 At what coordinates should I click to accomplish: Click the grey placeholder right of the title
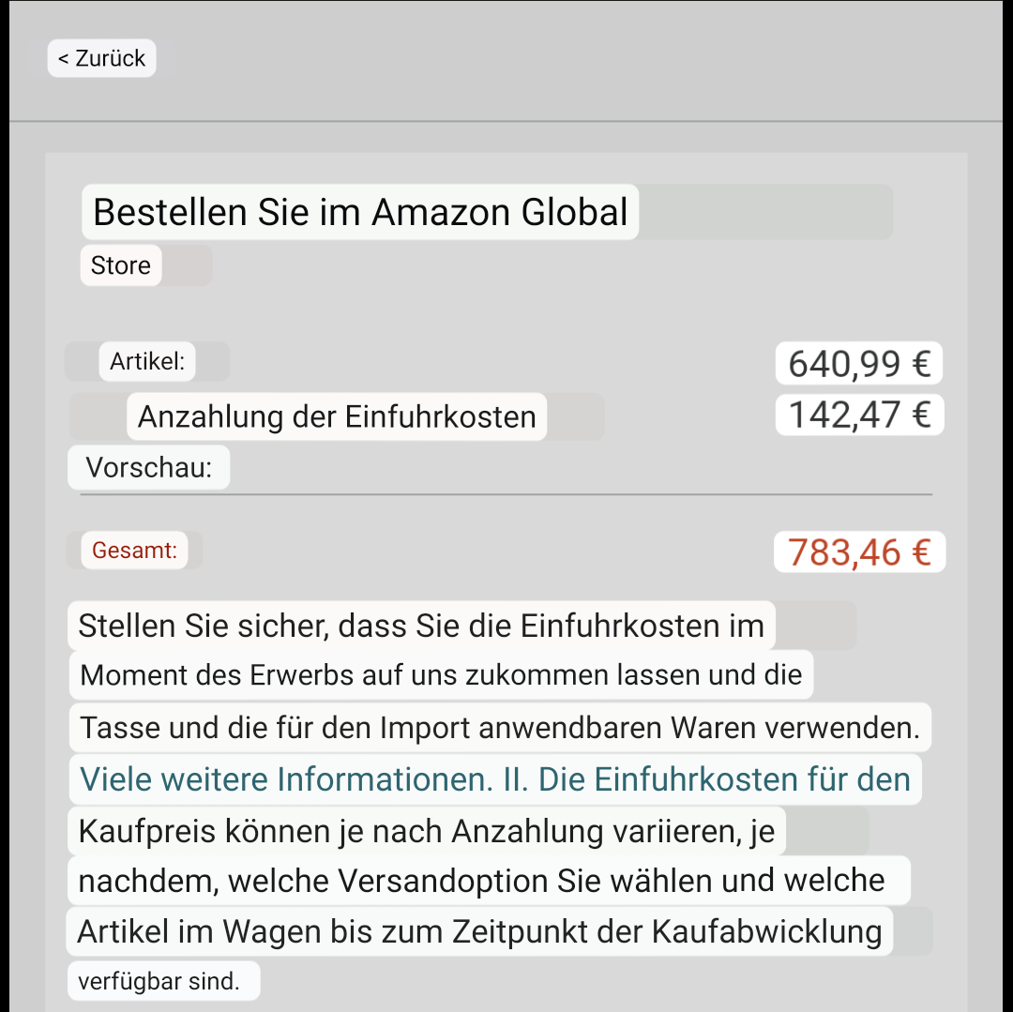coord(765,212)
